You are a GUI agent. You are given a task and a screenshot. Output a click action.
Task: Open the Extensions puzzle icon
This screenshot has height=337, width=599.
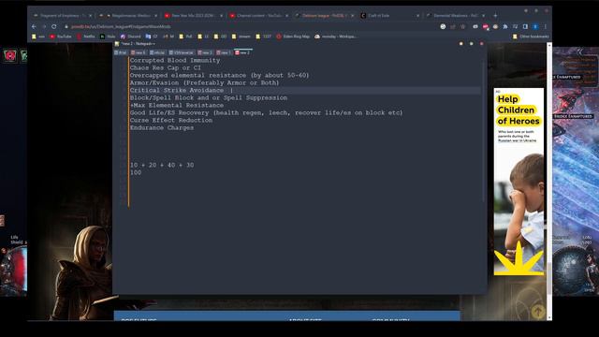pos(505,27)
